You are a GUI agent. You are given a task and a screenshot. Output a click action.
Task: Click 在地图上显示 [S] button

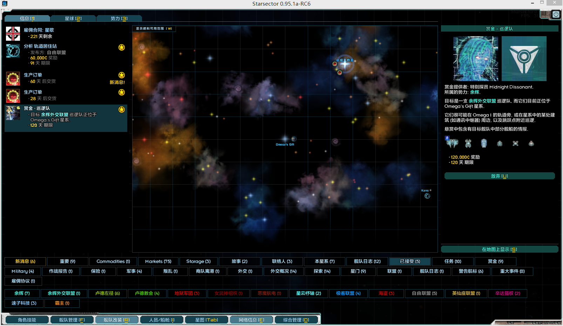click(499, 250)
